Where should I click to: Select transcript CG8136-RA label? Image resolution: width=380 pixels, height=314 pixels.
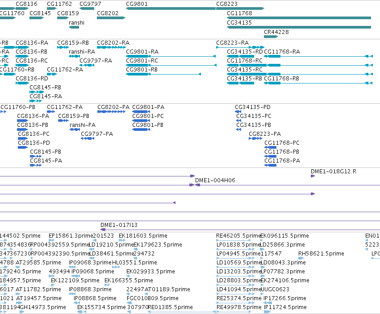point(32,43)
